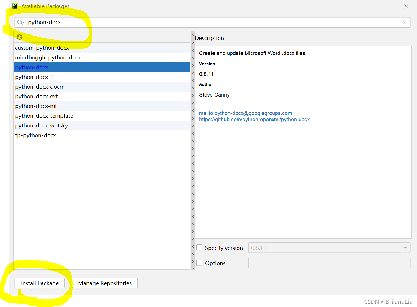Screen dimensions: 417x307
Task: Select custom-python-docx in the package list
Action: [x=102, y=48]
